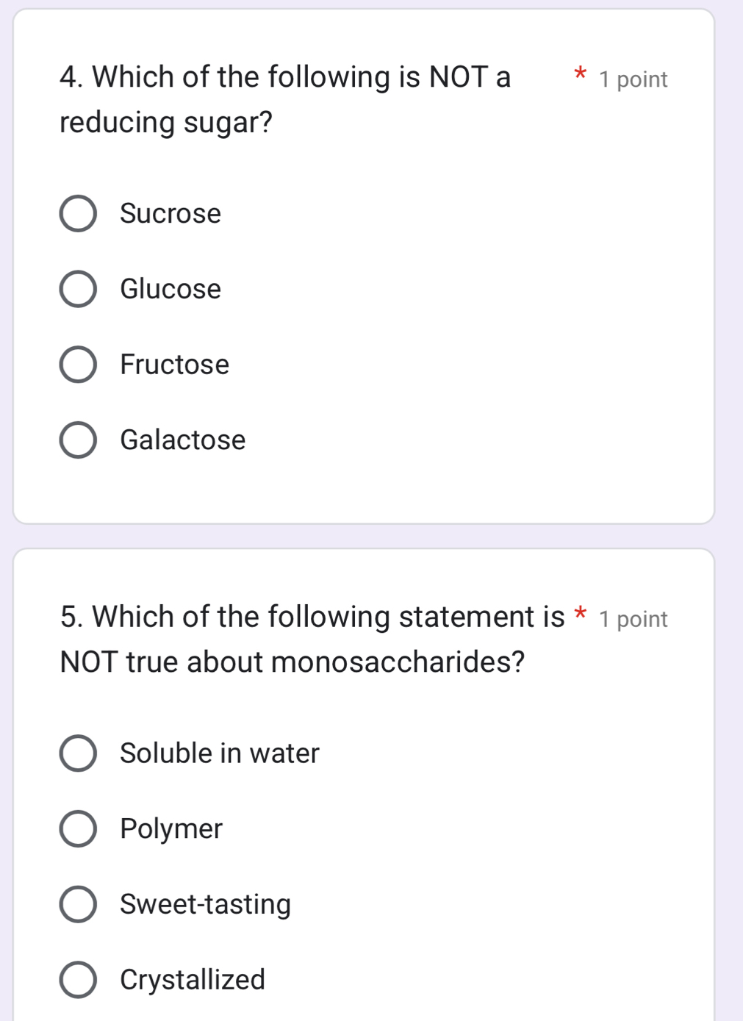This screenshot has width=743, height=1021.
Task: Click the red asterisk on question 4
Action: tap(580, 75)
